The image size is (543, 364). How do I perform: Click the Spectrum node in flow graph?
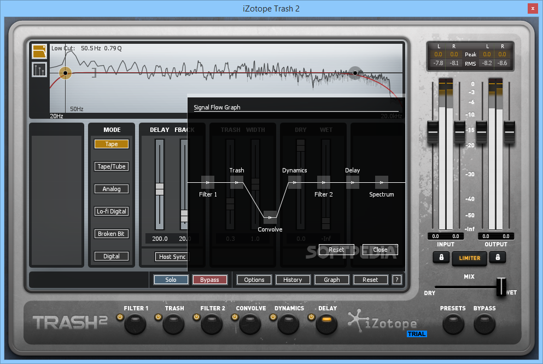click(x=382, y=182)
